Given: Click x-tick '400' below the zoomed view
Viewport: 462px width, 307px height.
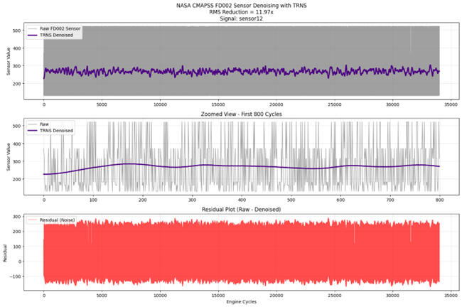Looking at the screenshot, I should (x=242, y=200).
